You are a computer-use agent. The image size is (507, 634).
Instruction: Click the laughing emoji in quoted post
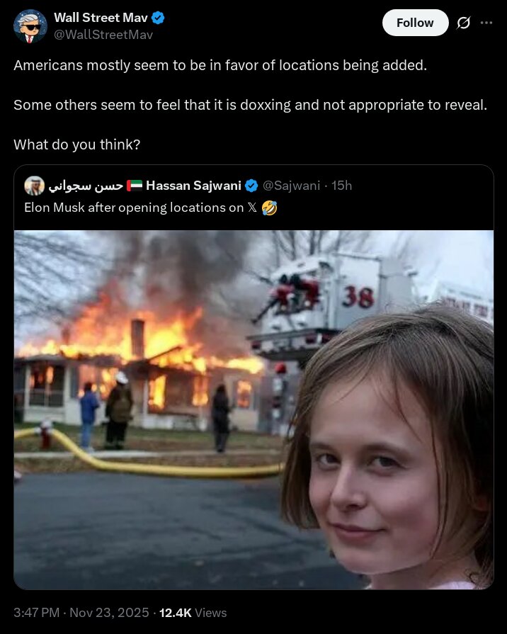tap(269, 208)
